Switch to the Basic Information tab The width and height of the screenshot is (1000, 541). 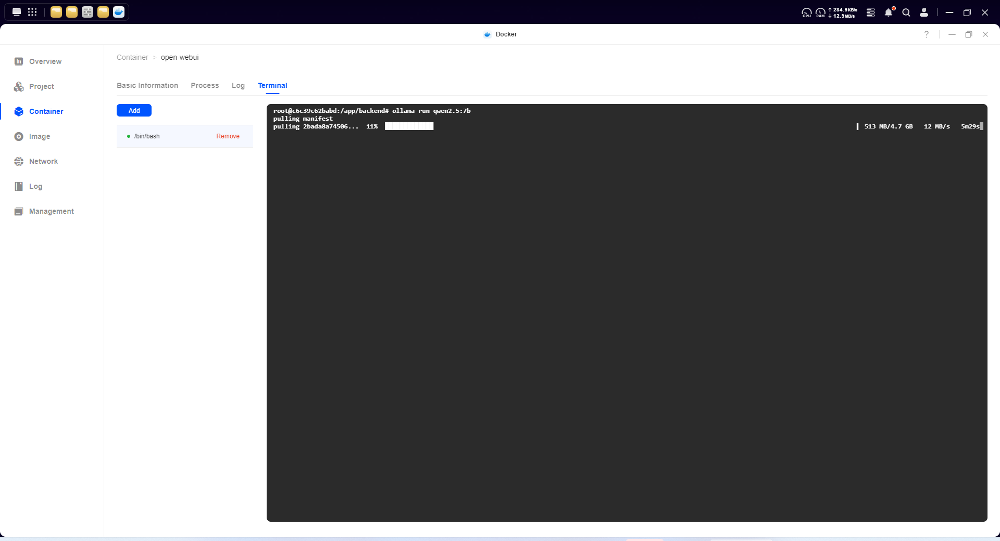point(147,85)
